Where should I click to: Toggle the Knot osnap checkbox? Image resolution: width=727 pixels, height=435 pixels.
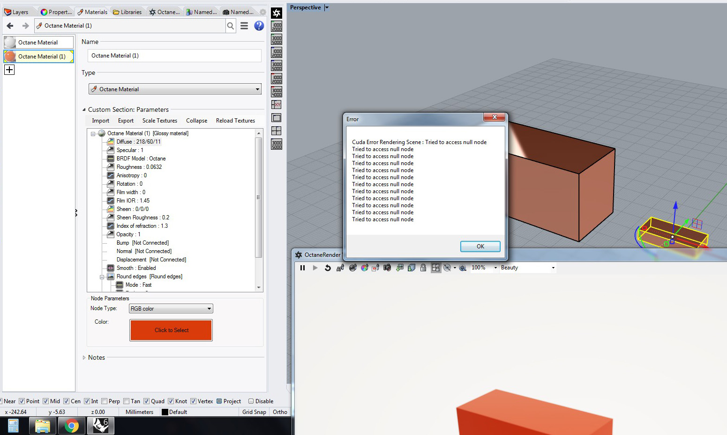point(171,401)
